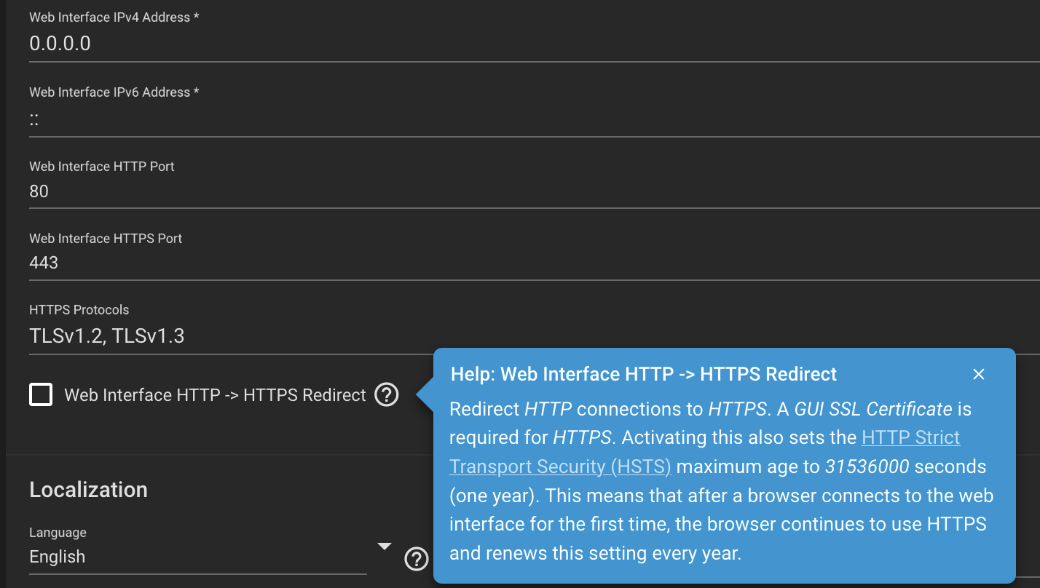The width and height of the screenshot is (1040, 588).
Task: Enable Web Interface HTTP -> HTTPS Redirect checkbox
Action: point(41,395)
